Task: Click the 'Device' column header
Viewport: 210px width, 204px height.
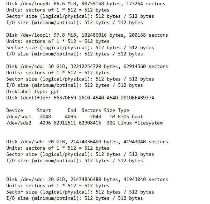Action: coord(15,110)
